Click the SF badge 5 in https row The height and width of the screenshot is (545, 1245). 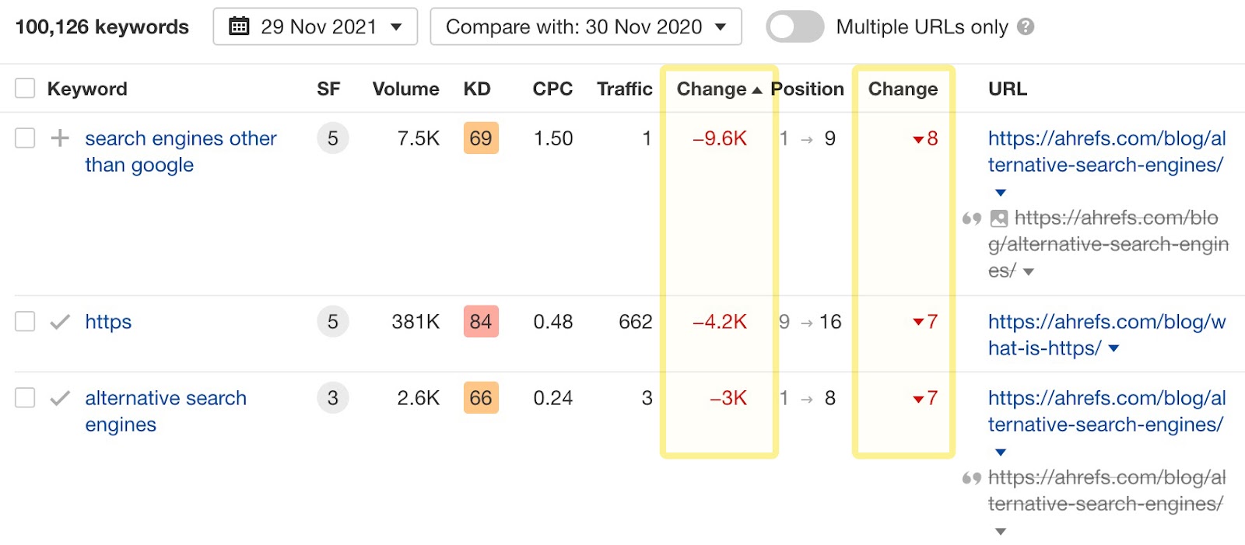tap(332, 322)
